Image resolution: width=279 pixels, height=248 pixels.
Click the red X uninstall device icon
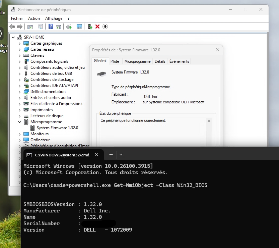click(x=97, y=27)
